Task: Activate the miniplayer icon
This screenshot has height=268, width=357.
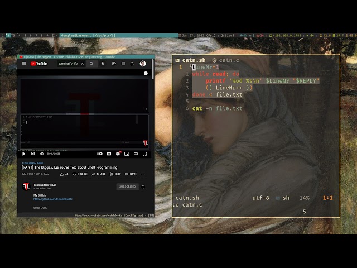Action: pos(127,154)
